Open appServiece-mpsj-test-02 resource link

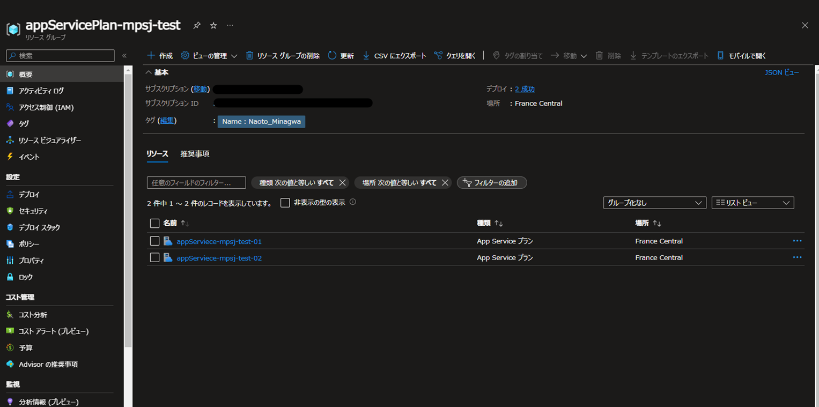tap(219, 258)
